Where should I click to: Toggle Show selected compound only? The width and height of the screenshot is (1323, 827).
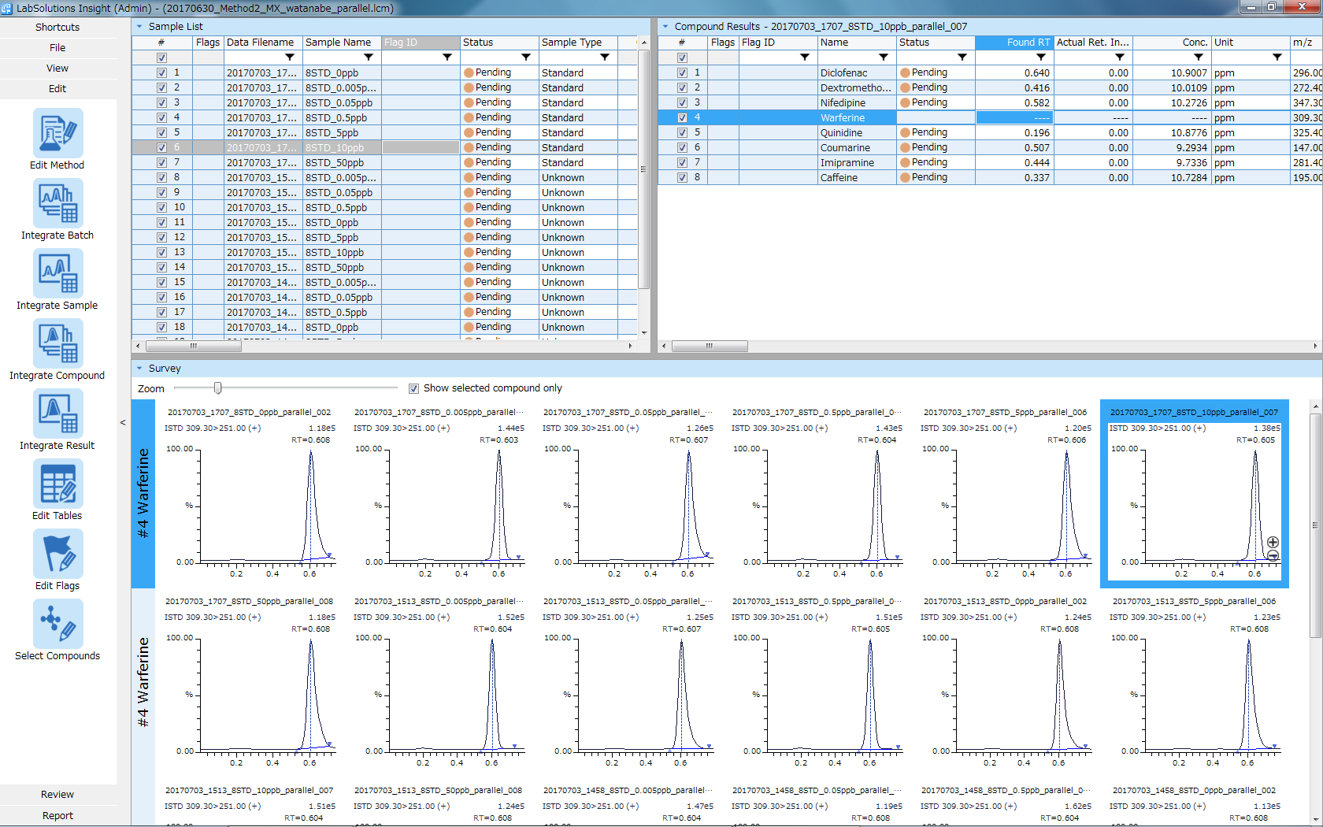pyautogui.click(x=413, y=388)
